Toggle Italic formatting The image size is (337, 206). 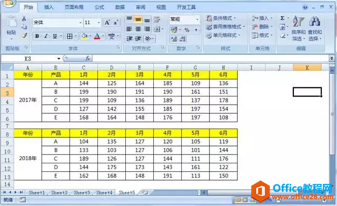tap(46, 36)
